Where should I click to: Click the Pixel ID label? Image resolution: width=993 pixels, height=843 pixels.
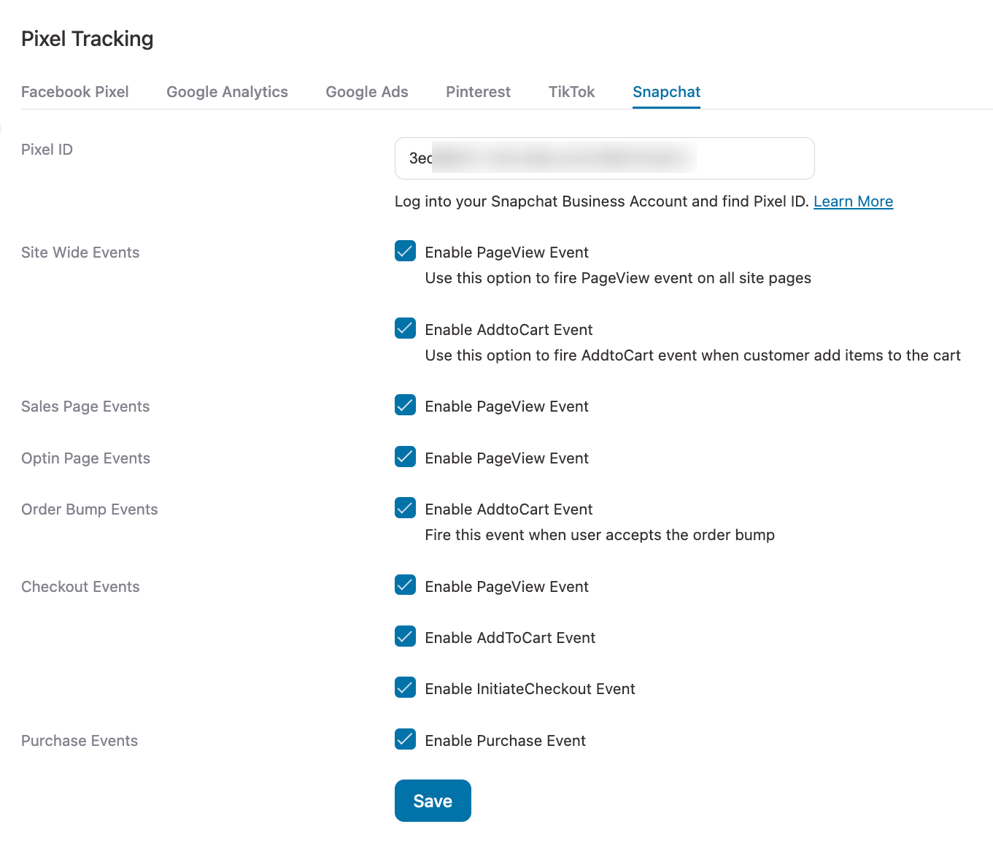47,150
